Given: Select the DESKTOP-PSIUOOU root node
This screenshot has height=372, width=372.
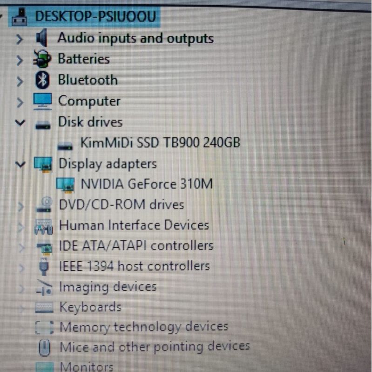Looking at the screenshot, I should (x=96, y=16).
